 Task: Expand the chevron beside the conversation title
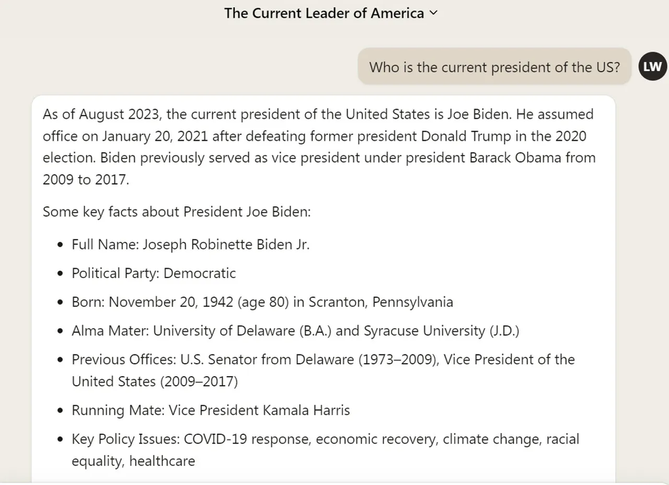(433, 13)
